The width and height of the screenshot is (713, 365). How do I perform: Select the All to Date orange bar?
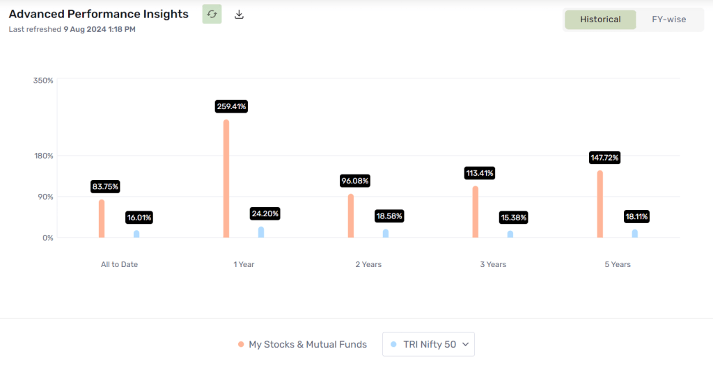(102, 219)
